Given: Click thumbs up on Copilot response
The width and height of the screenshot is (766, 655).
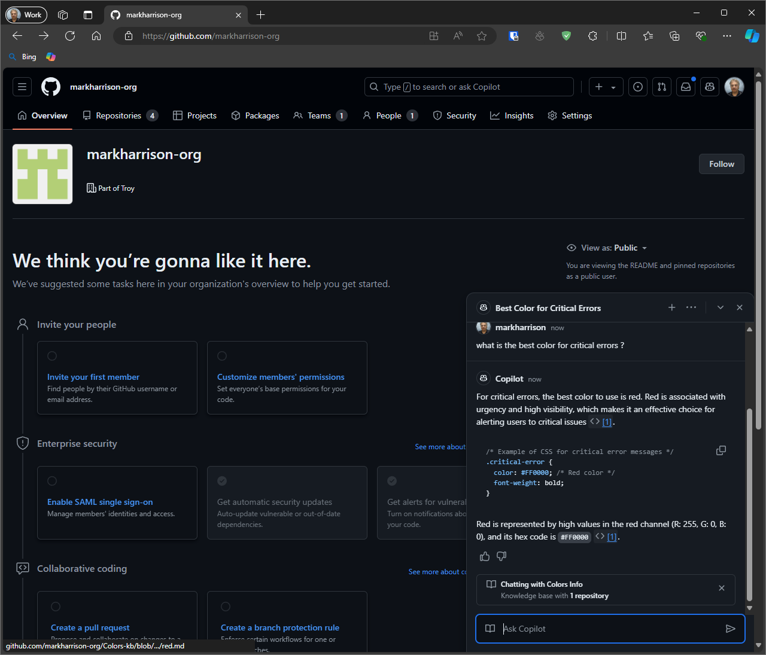Looking at the screenshot, I should 485,556.
